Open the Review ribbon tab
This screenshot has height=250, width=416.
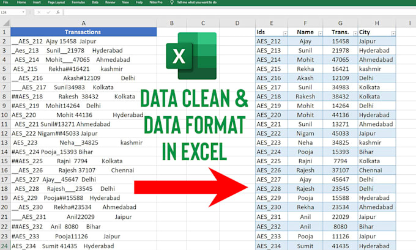[x=110, y=2]
